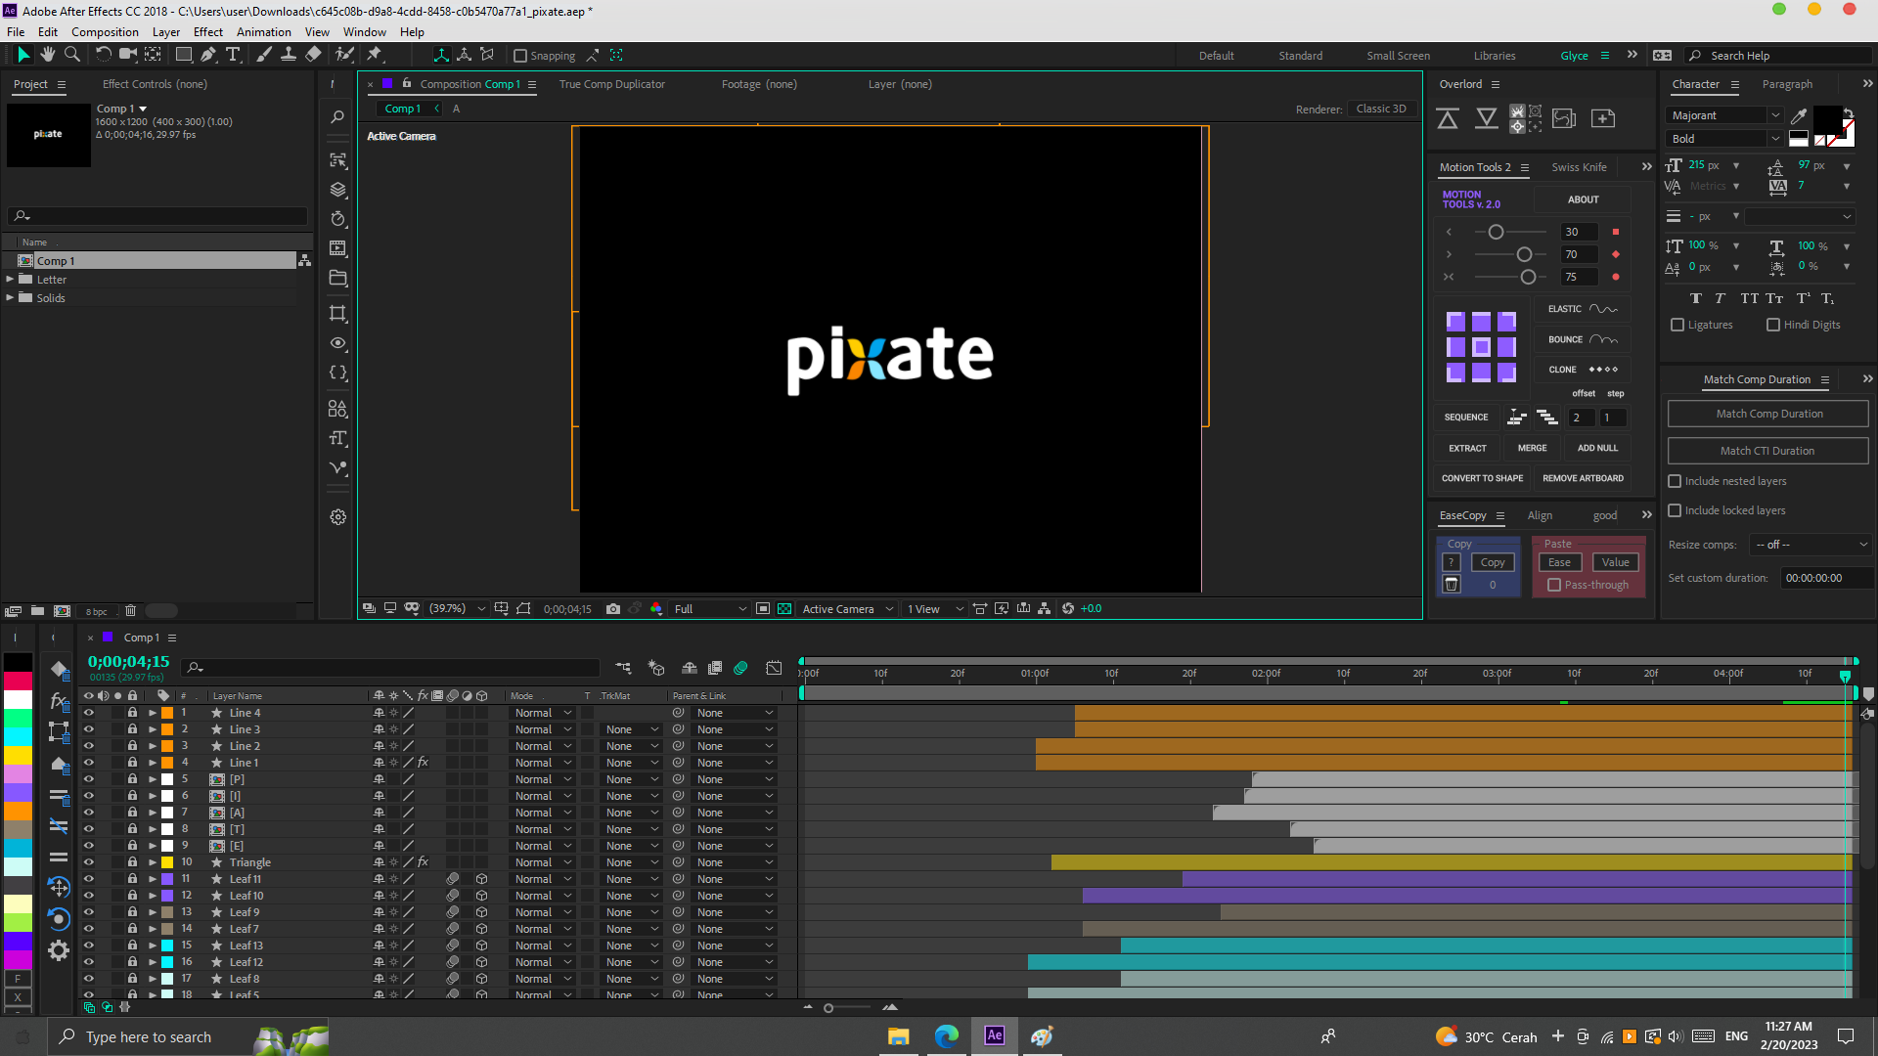This screenshot has height=1056, width=1878.
Task: Select the Eraser tool
Action: pos(313,55)
